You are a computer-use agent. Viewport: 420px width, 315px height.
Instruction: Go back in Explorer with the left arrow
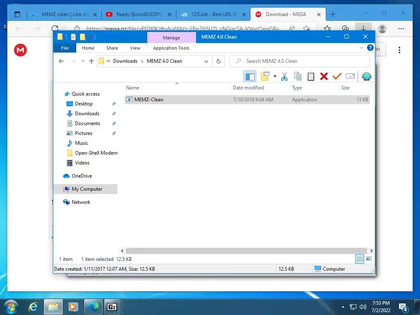(x=61, y=61)
